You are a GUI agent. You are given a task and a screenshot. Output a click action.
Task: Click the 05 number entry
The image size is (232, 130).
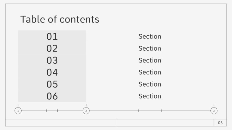(52, 84)
